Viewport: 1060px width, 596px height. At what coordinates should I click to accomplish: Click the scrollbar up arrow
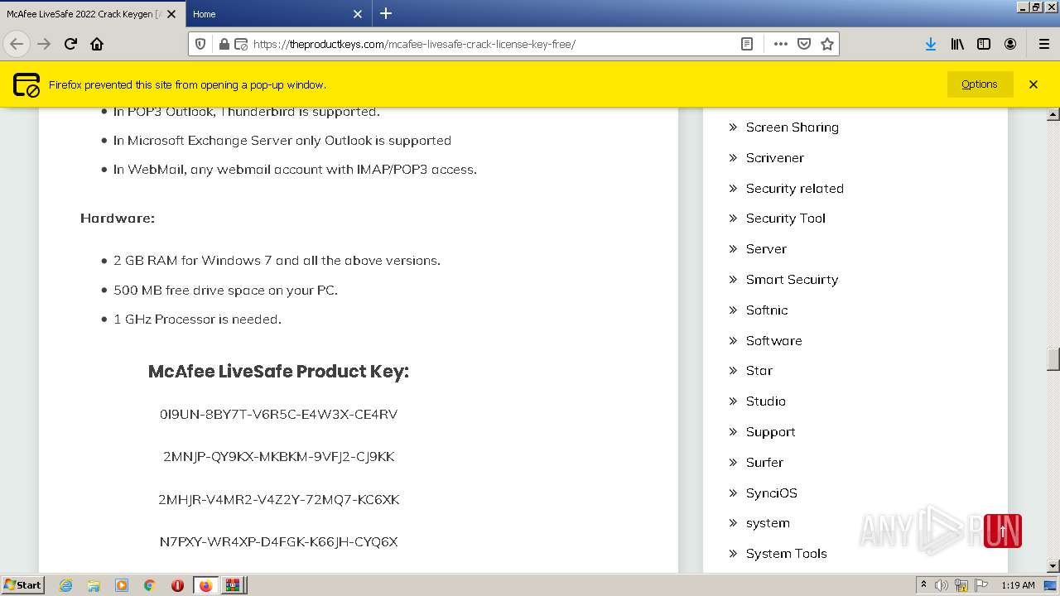(1053, 114)
